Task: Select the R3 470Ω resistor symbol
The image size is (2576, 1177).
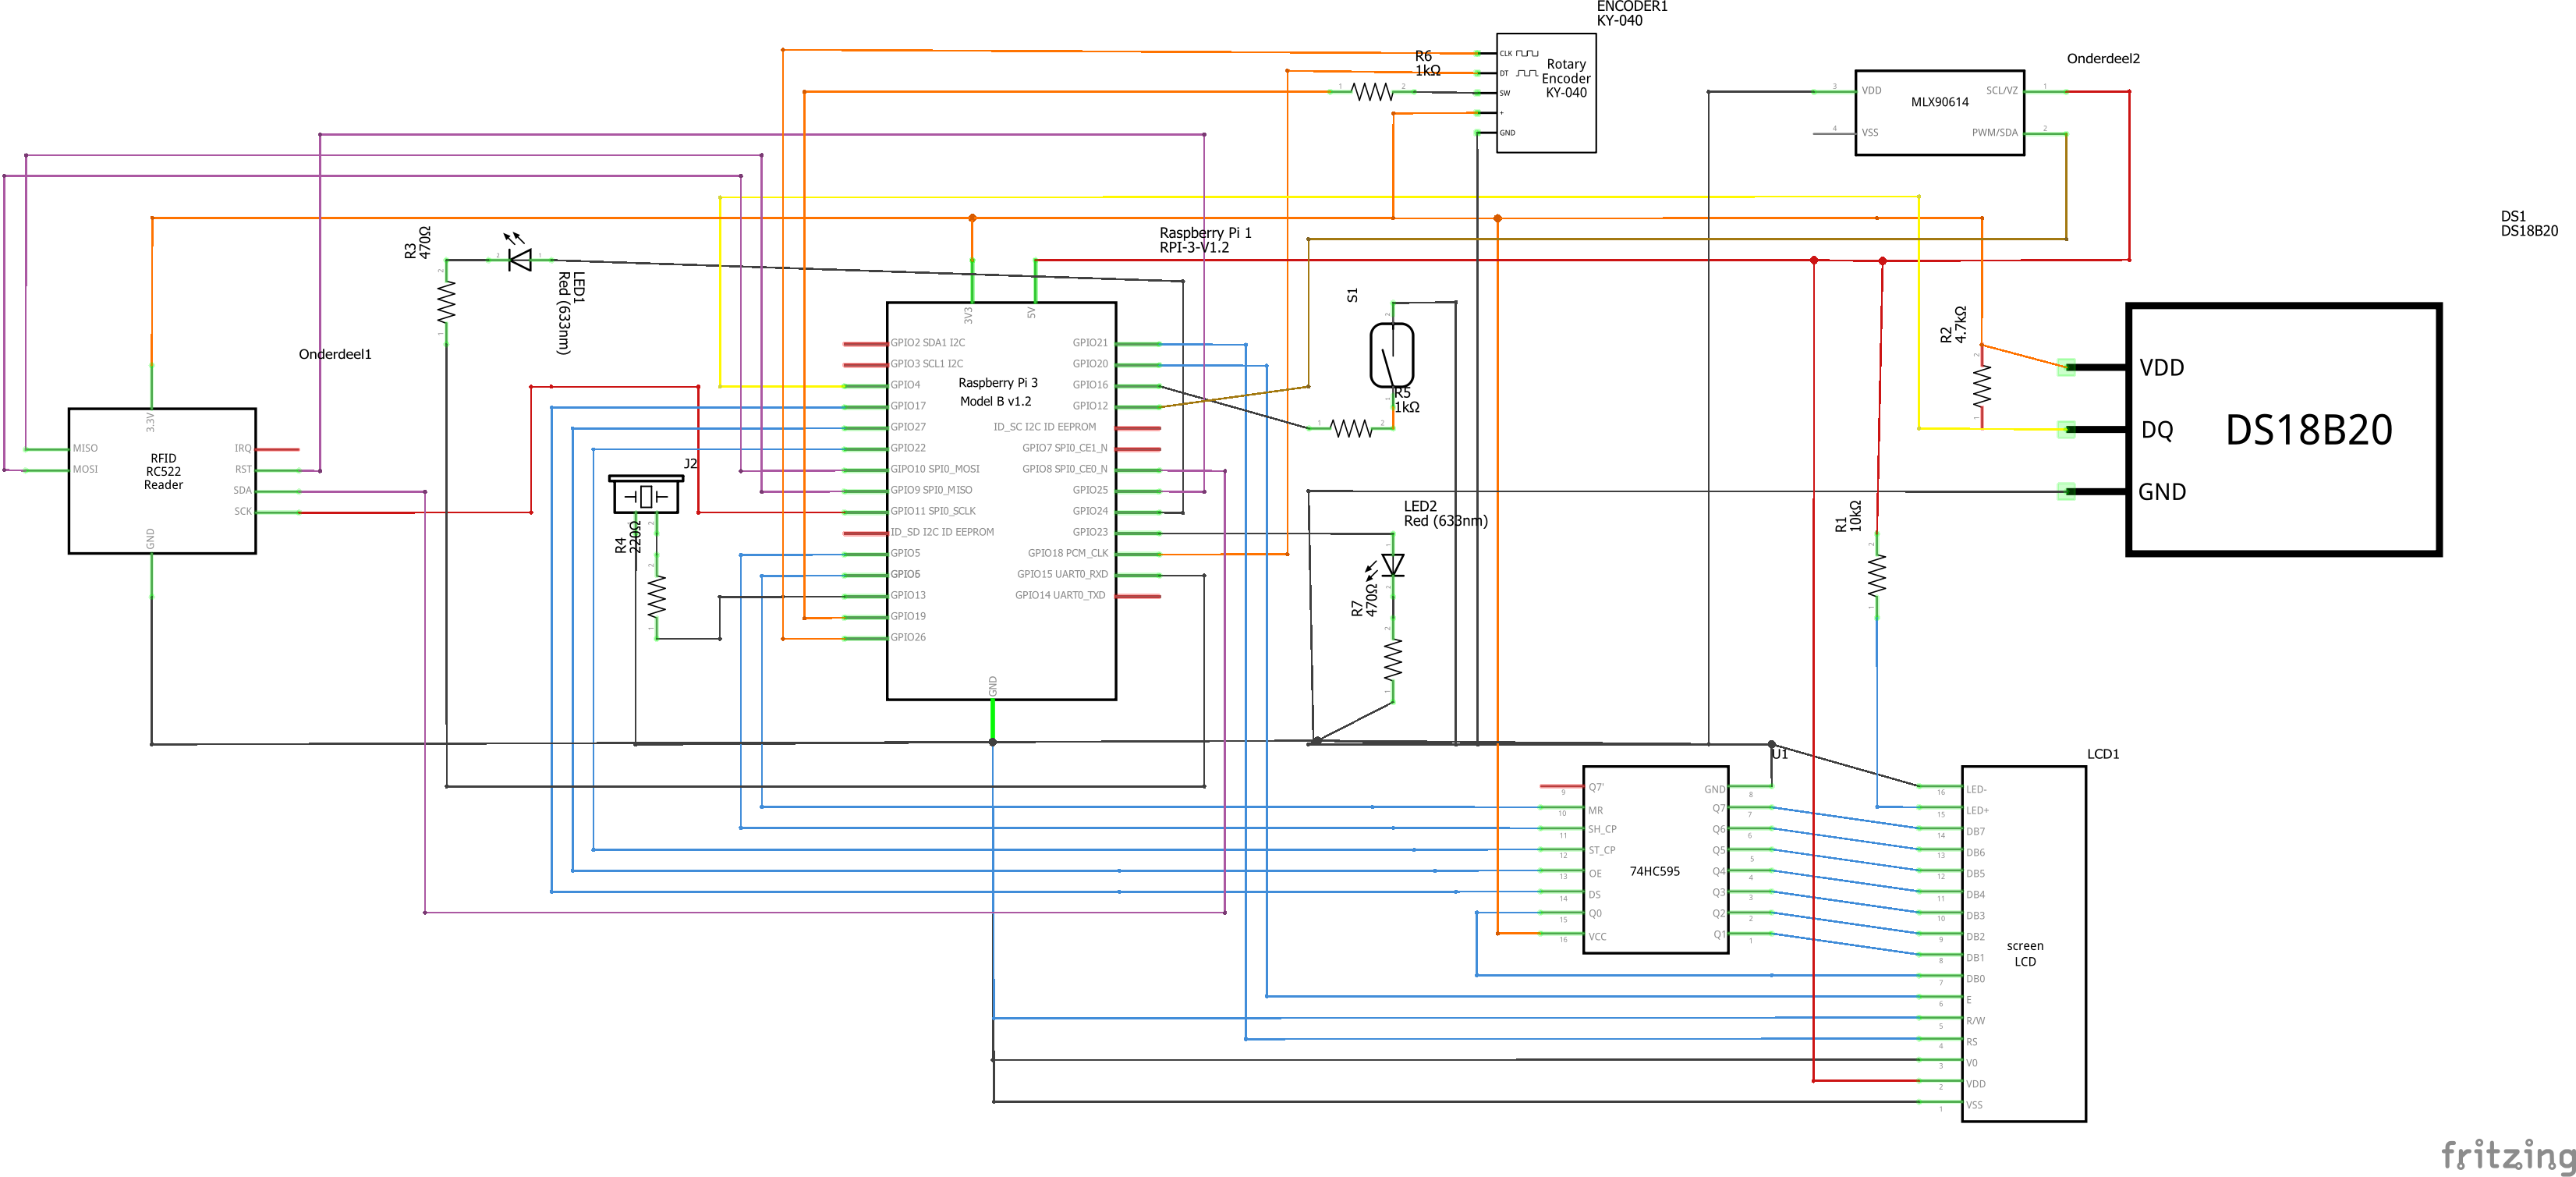Action: [x=446, y=302]
